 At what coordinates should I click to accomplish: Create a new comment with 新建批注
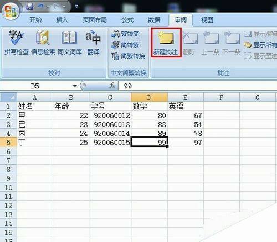tap(166, 43)
